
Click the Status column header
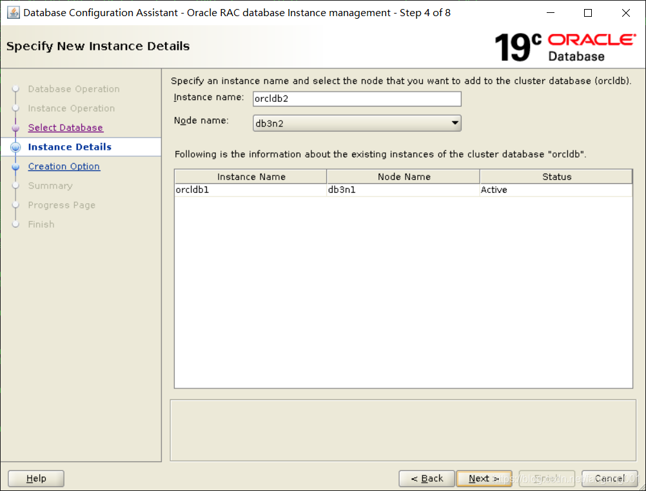click(x=555, y=176)
